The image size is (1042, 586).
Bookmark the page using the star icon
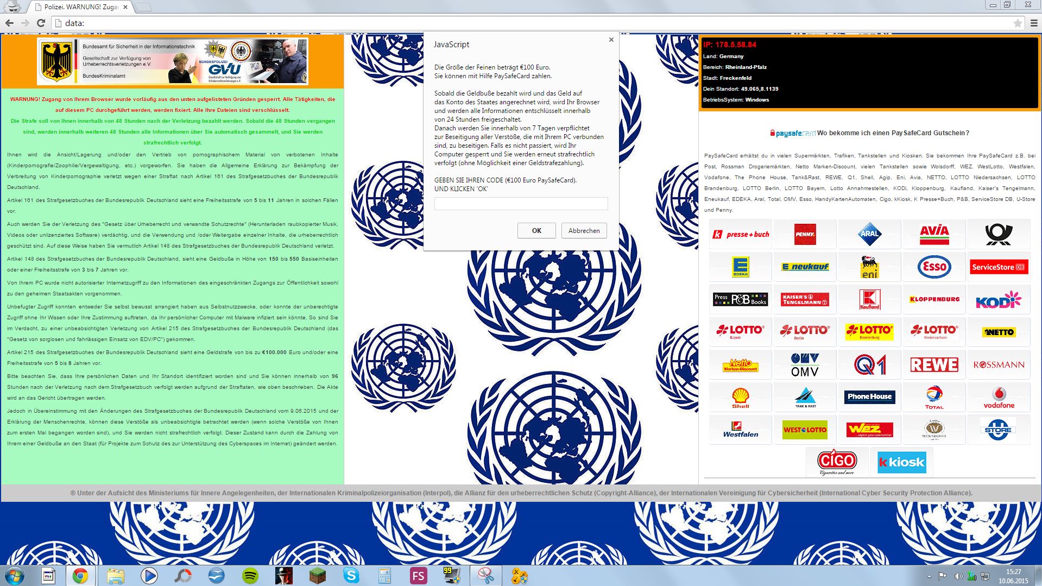point(1017,23)
